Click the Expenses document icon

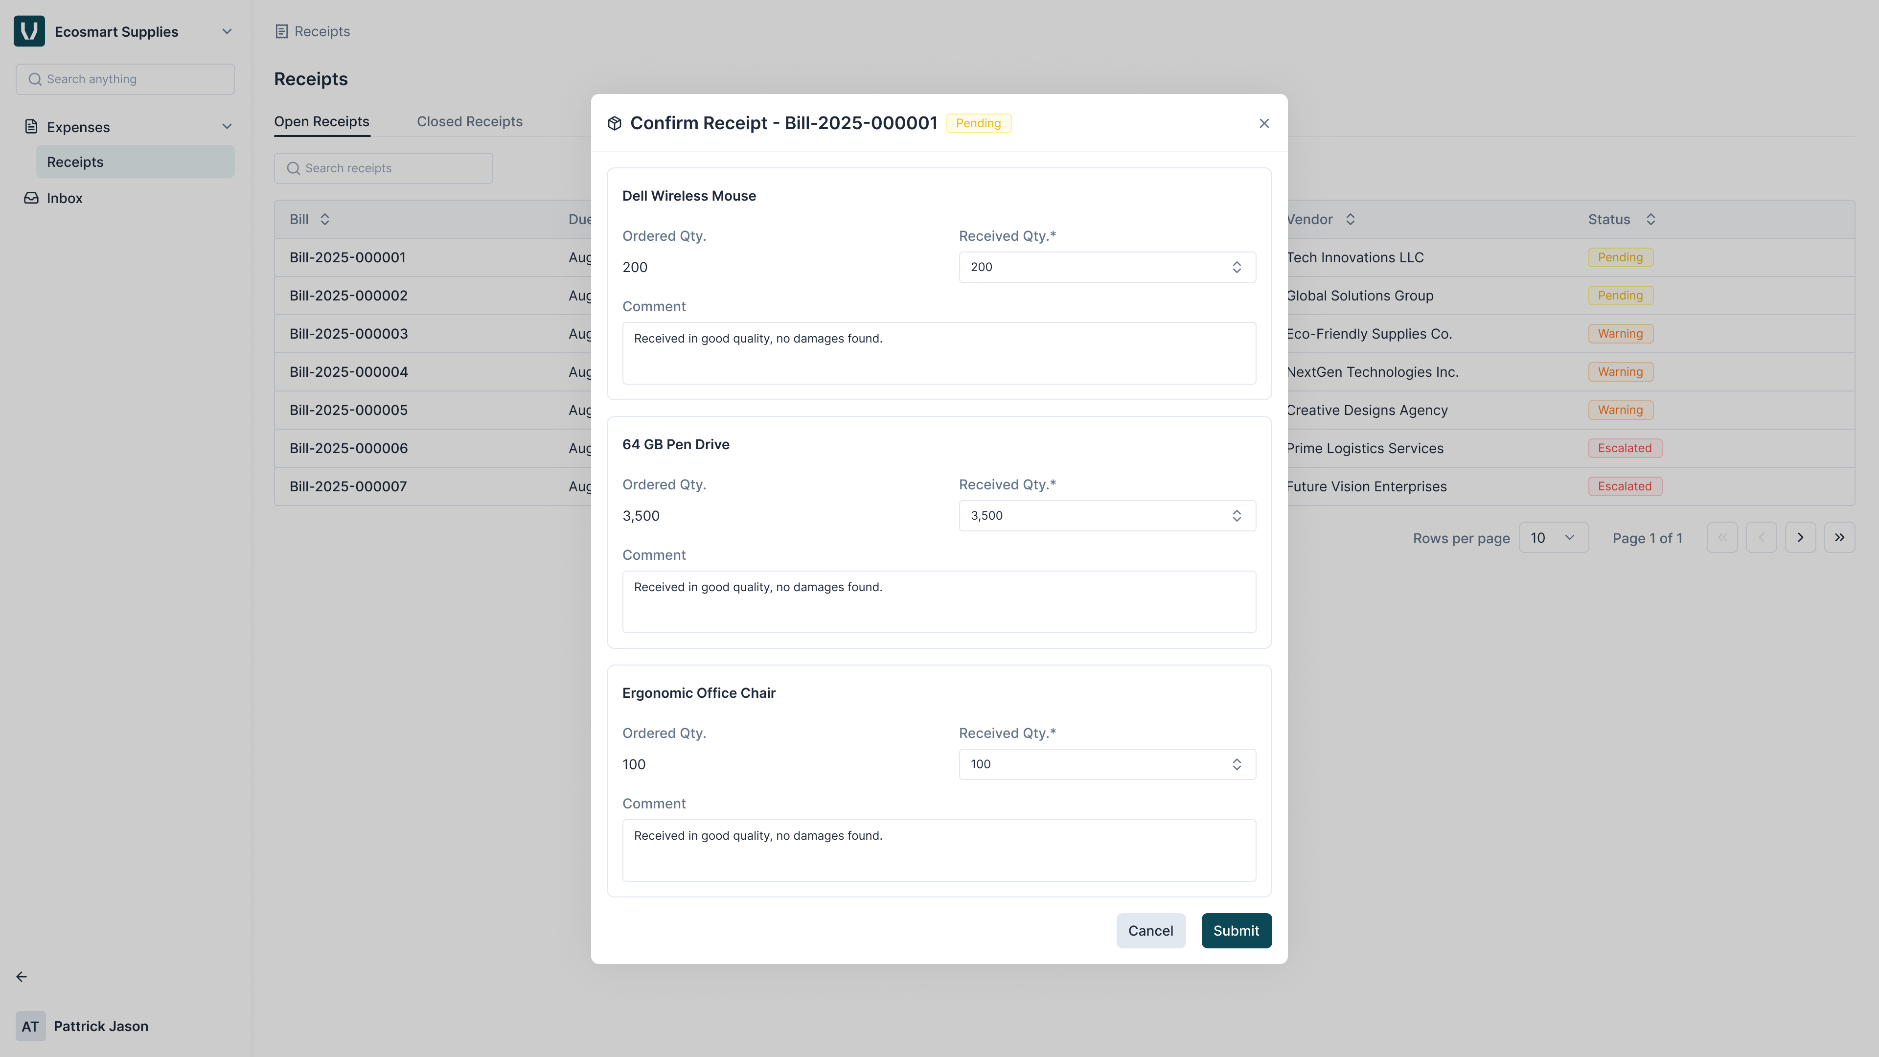31,127
